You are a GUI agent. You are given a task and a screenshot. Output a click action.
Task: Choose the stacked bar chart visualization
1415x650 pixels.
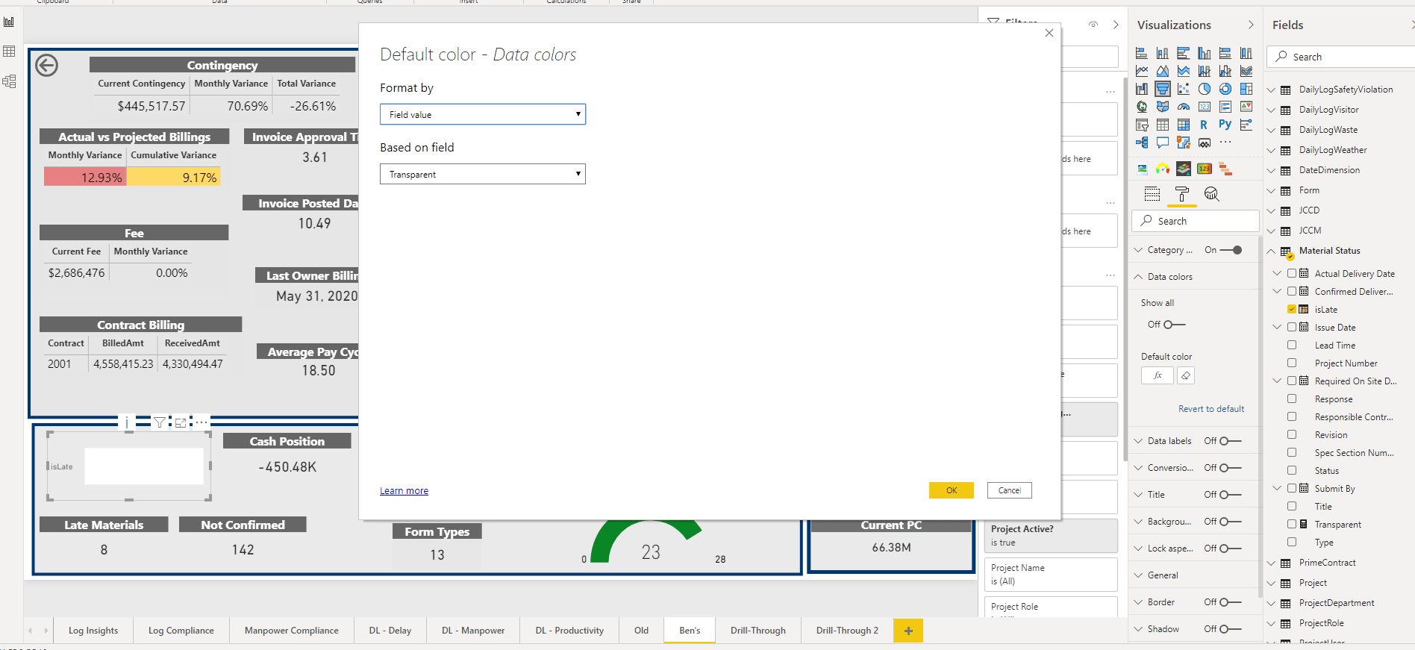[1142, 53]
